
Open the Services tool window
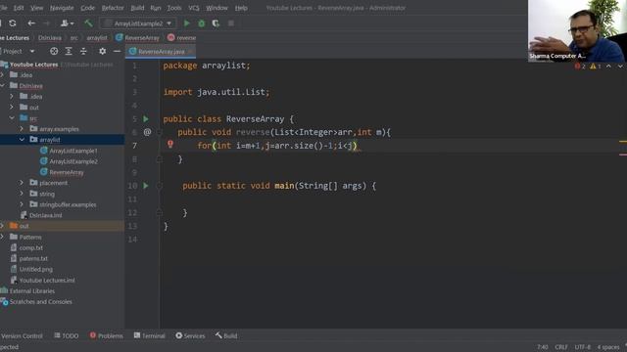(x=190, y=336)
